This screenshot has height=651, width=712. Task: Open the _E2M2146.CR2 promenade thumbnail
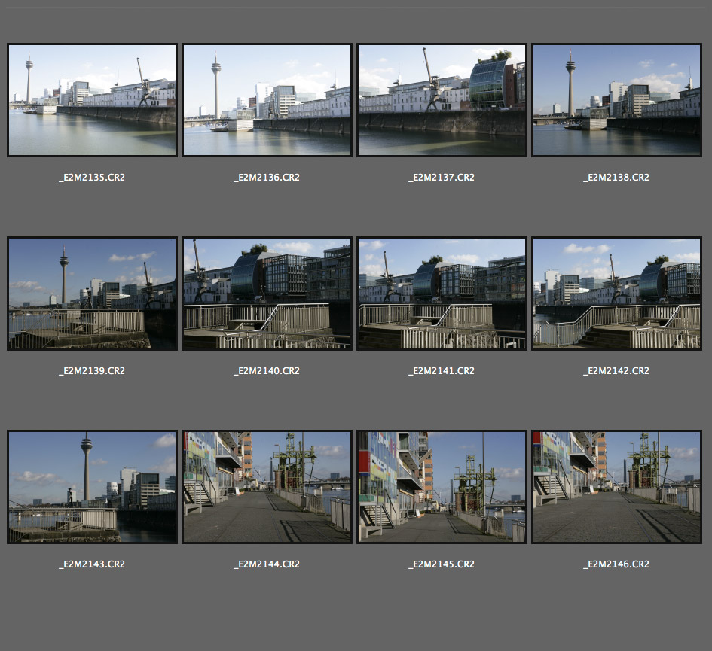616,487
